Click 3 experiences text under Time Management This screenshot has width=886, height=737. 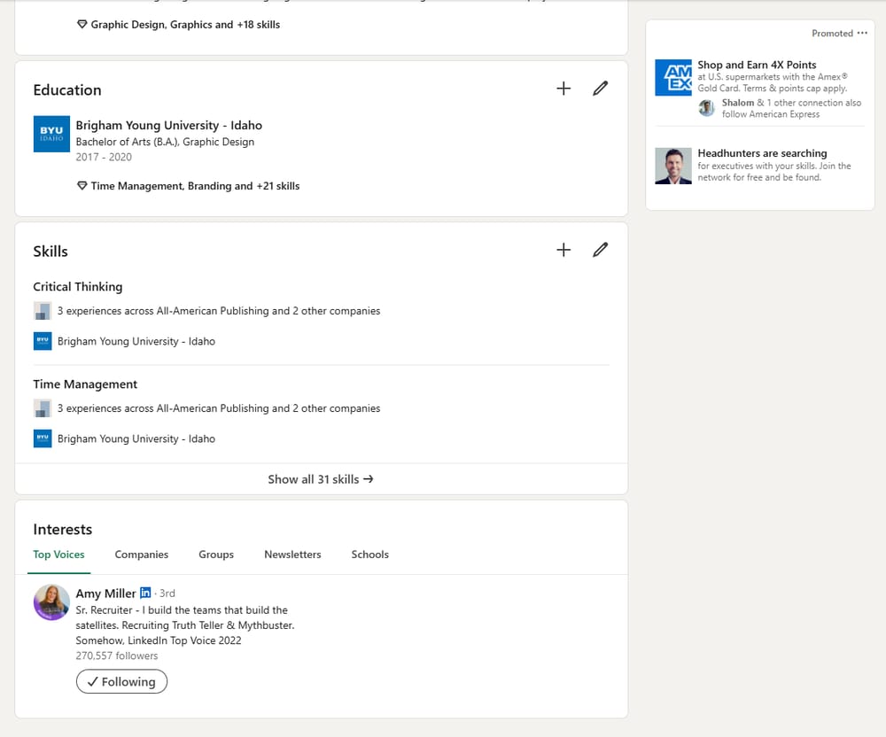tap(219, 408)
